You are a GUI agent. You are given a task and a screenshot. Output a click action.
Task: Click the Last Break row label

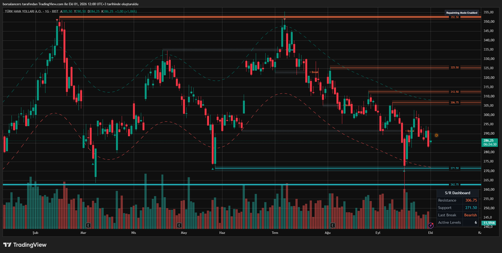pyautogui.click(x=447, y=215)
